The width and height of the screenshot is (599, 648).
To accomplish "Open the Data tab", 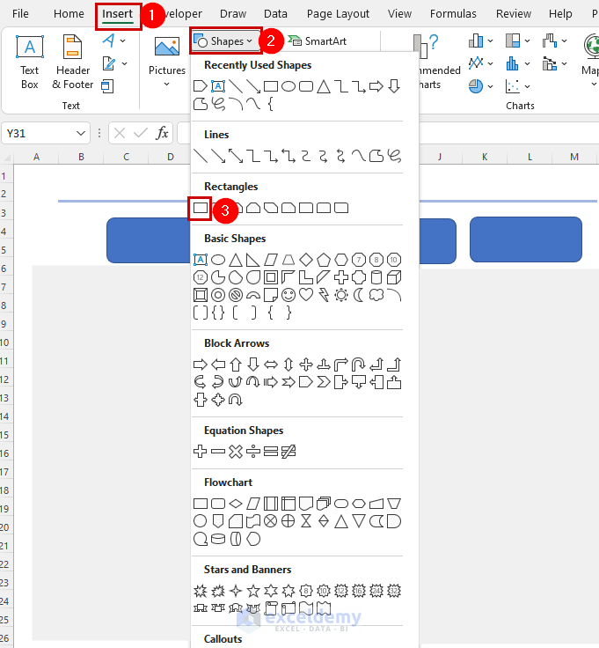I will (x=275, y=14).
